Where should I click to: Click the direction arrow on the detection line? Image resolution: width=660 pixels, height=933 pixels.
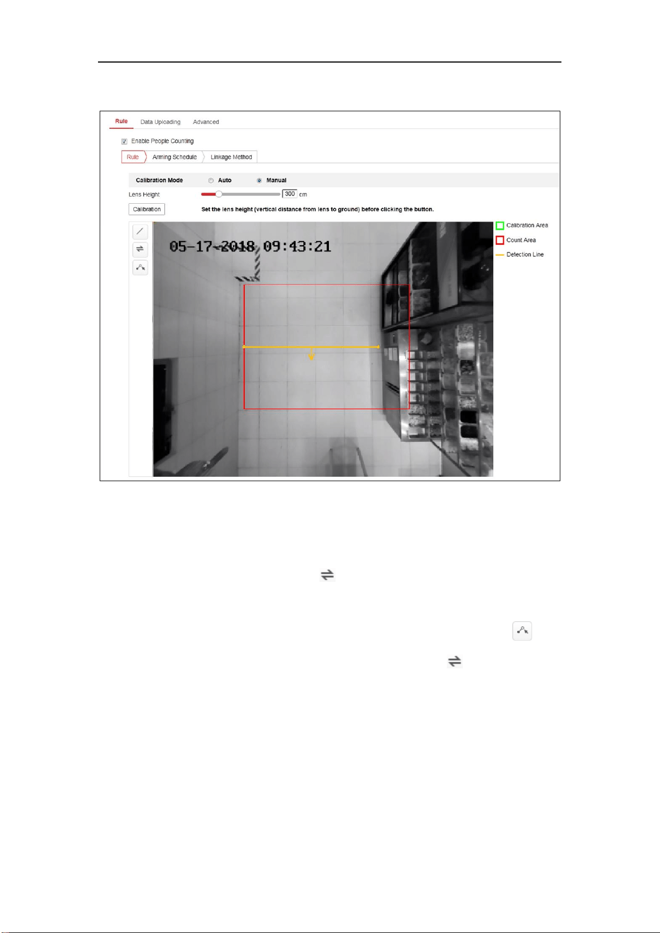click(x=312, y=354)
